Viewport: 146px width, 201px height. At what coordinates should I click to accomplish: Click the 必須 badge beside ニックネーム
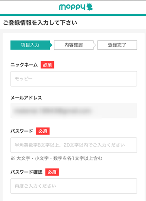(x=47, y=65)
